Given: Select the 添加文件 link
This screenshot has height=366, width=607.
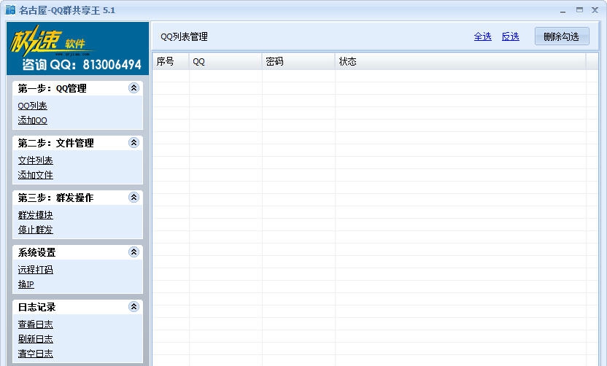Looking at the screenshot, I should coord(35,175).
